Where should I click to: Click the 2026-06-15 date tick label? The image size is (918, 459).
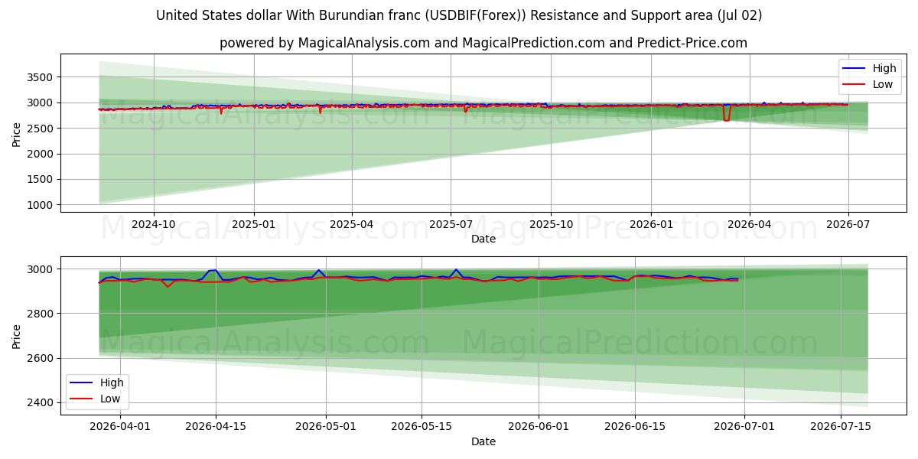tap(634, 426)
